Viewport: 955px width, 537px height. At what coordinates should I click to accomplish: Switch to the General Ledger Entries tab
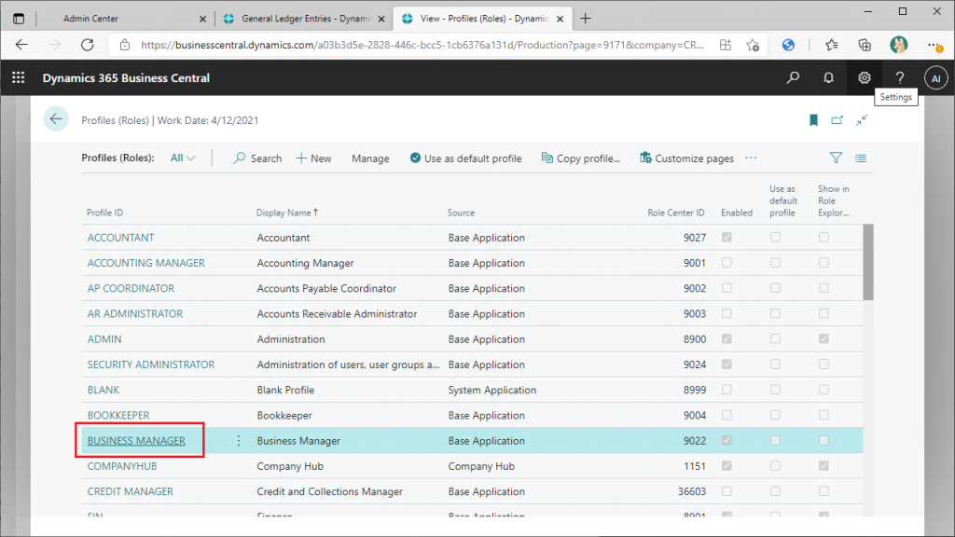point(305,19)
